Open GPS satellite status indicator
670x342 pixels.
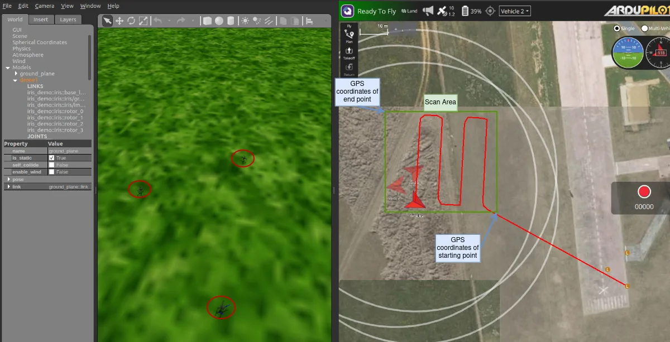(447, 11)
